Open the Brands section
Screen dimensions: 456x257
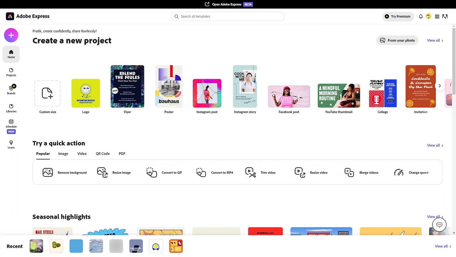[11, 90]
